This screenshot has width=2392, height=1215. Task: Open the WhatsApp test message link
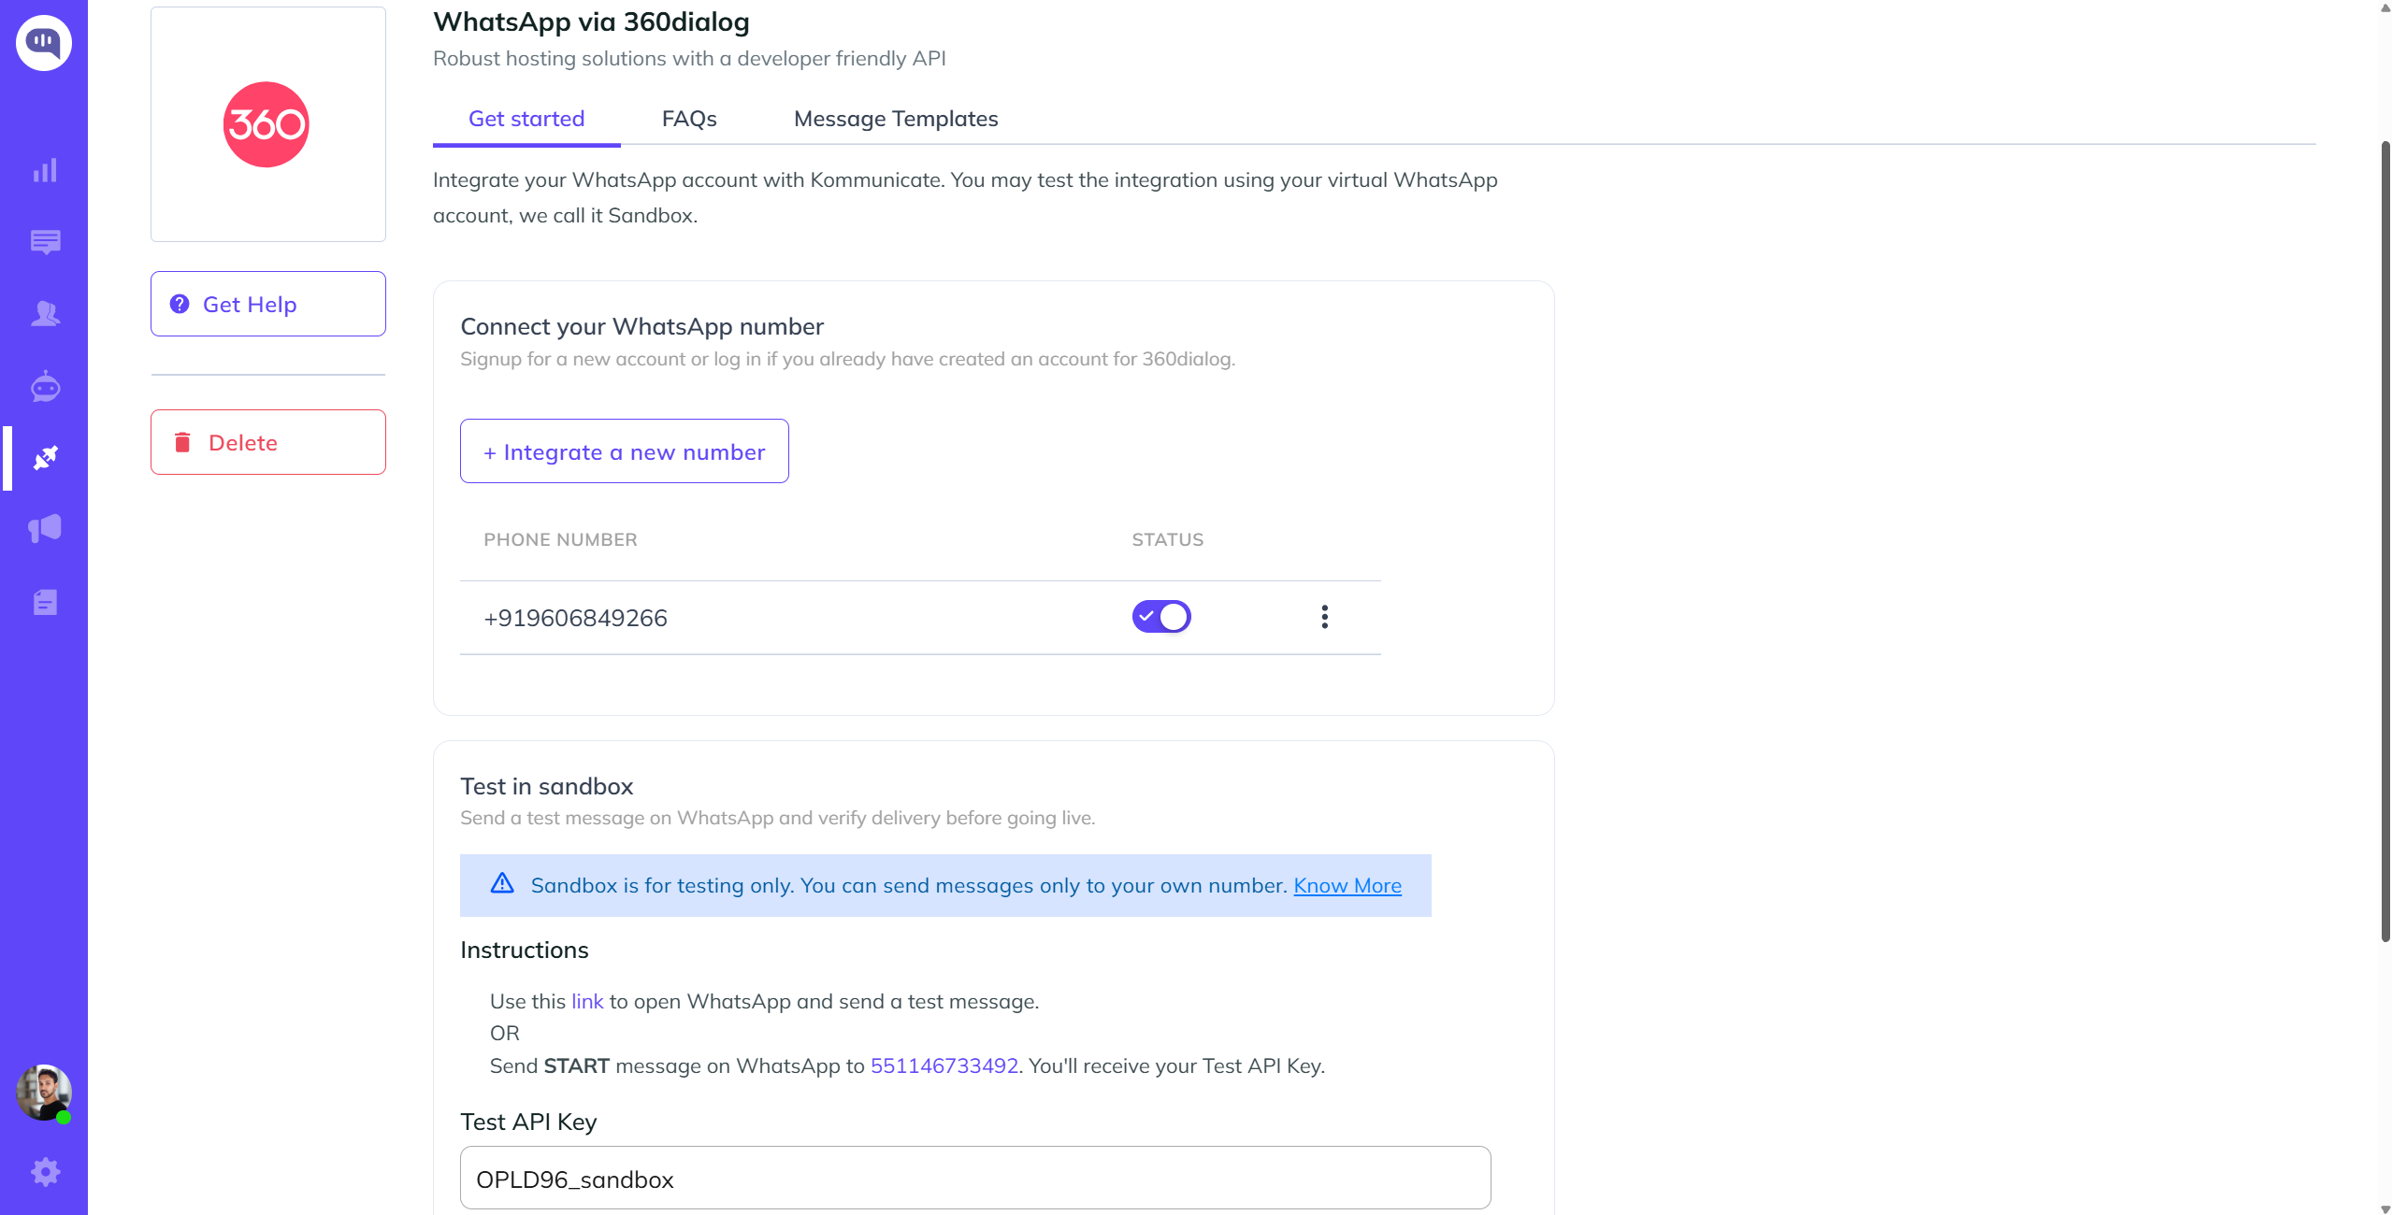tap(587, 1001)
